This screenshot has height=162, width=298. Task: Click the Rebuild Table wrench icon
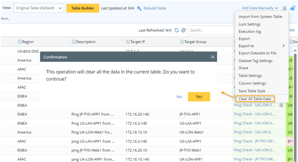coord(139,8)
